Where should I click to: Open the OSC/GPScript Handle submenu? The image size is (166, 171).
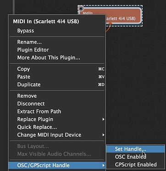click(x=57, y=165)
